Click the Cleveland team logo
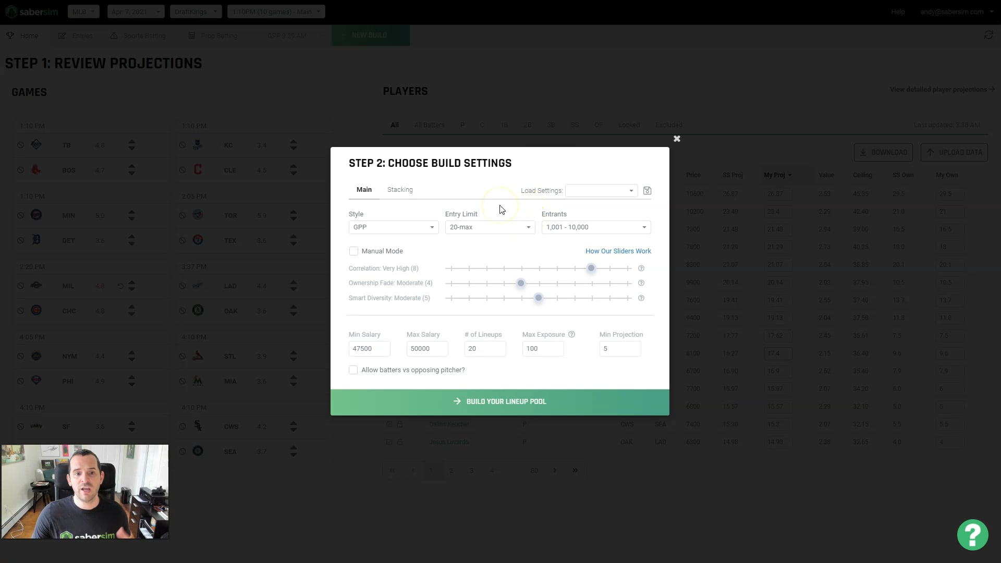The height and width of the screenshot is (563, 1001). [198, 169]
